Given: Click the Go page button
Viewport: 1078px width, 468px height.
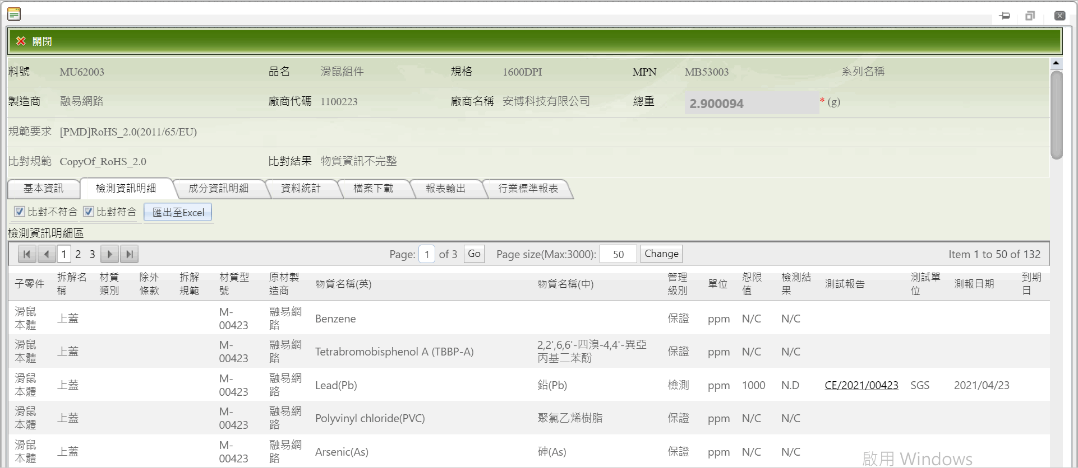Looking at the screenshot, I should (474, 254).
